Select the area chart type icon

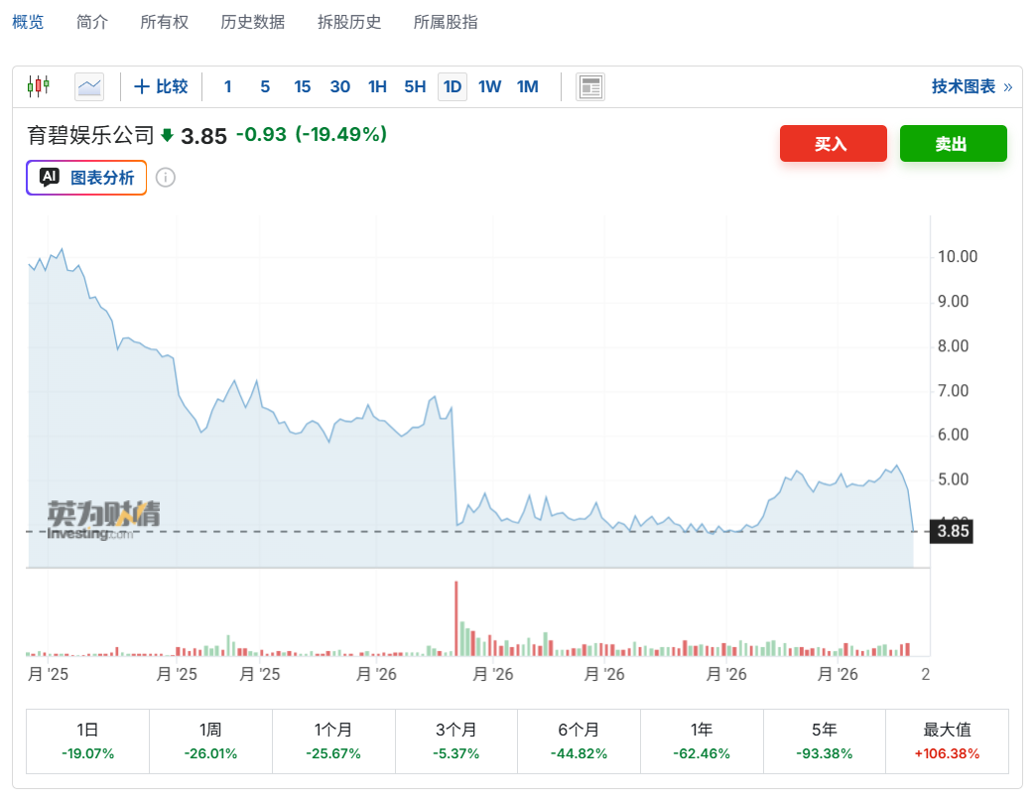point(89,86)
